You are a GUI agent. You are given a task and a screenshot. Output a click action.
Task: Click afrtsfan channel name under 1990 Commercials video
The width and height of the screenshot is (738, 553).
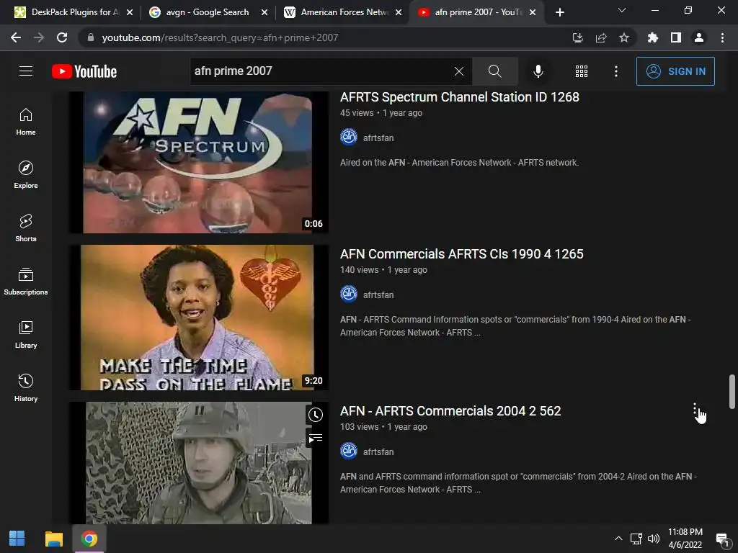pyautogui.click(x=378, y=295)
